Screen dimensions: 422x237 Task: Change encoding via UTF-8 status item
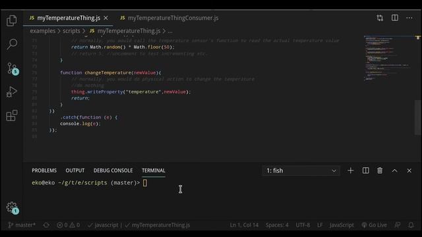pos(303,225)
